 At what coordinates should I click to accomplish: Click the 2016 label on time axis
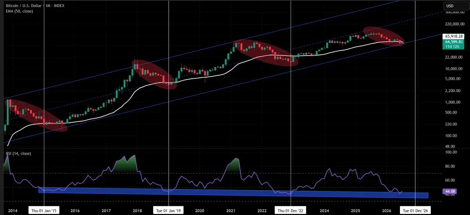click(75, 210)
